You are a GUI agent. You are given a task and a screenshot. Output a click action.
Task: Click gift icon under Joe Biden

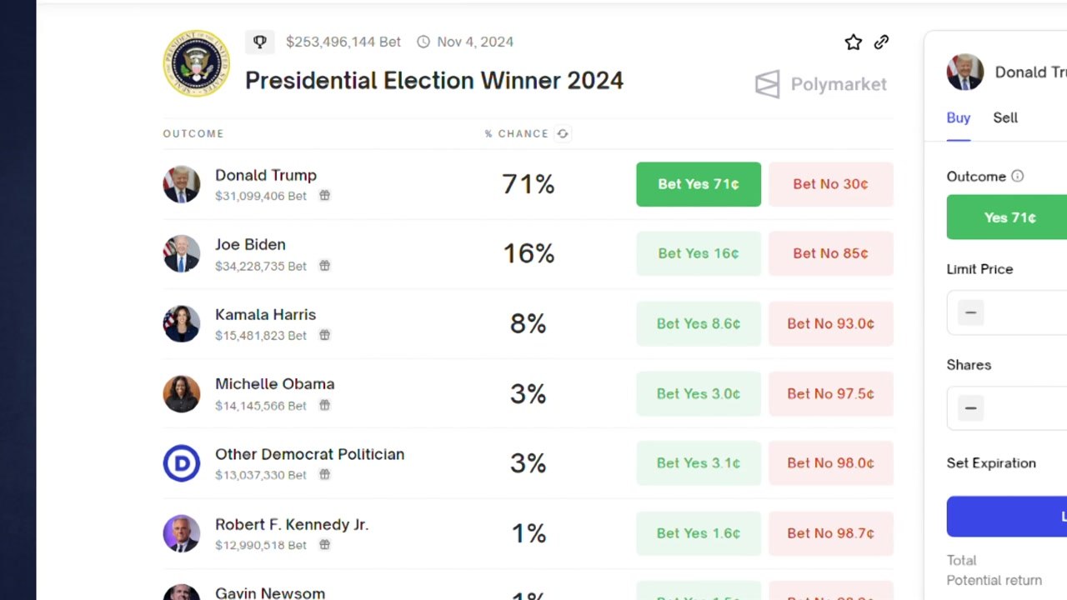(324, 266)
